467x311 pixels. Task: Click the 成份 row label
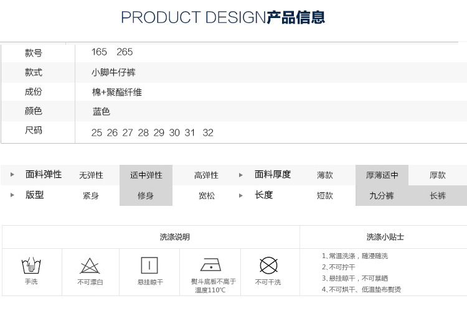point(34,91)
